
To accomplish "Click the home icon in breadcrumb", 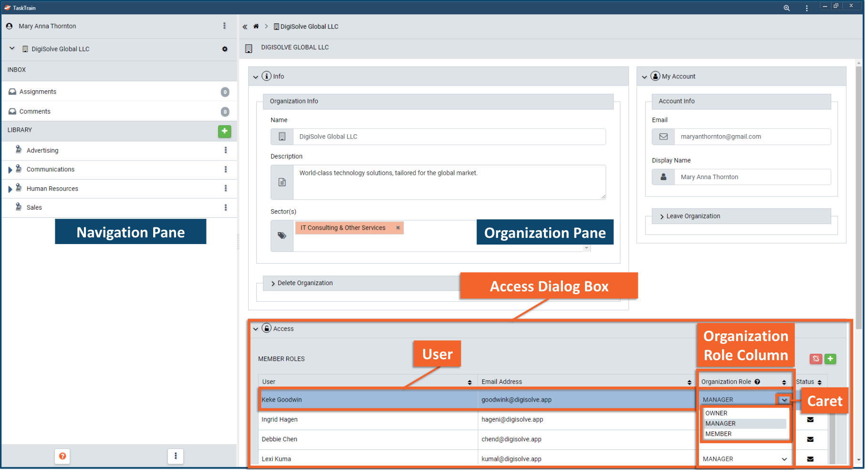I will (x=256, y=26).
